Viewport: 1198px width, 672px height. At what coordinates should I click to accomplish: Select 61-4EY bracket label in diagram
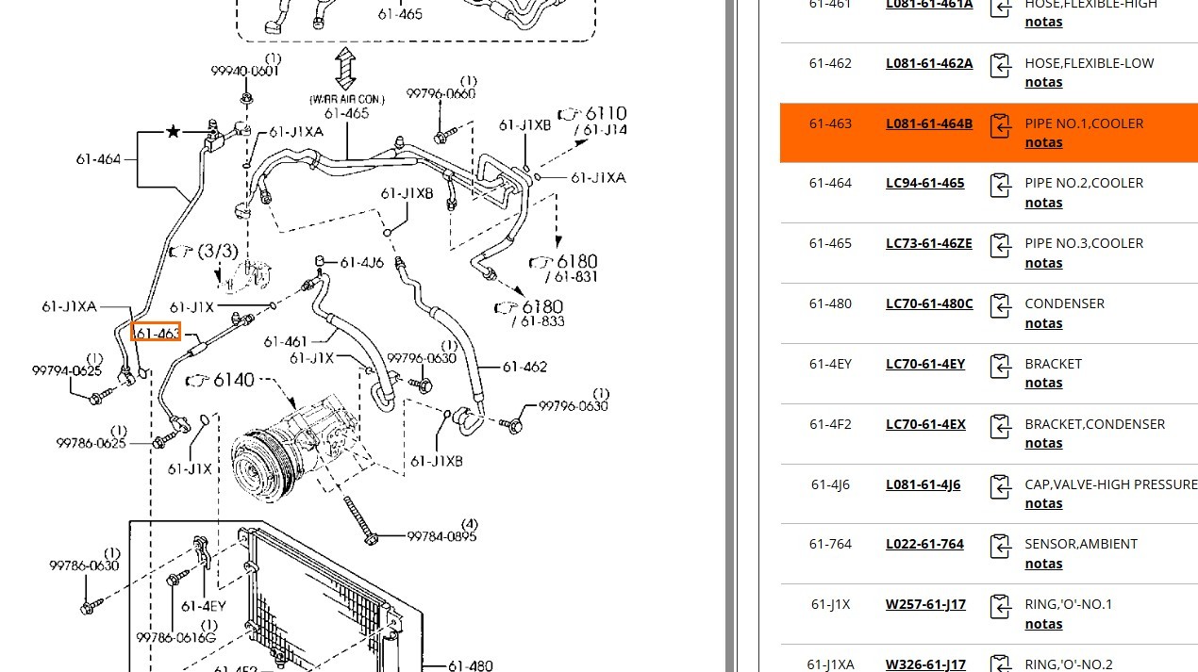(x=204, y=606)
